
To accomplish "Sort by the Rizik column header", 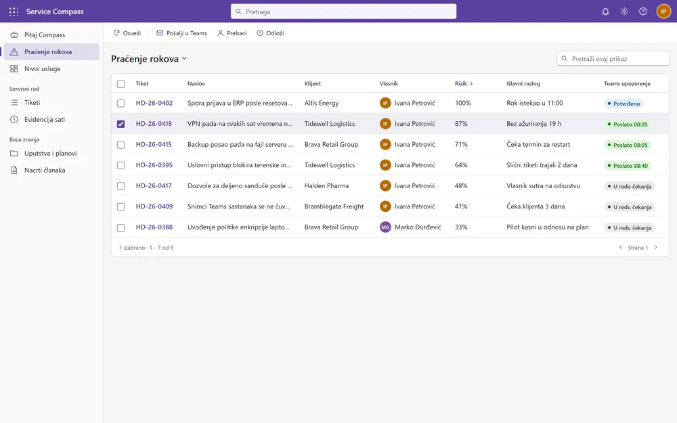I will 464,84.
